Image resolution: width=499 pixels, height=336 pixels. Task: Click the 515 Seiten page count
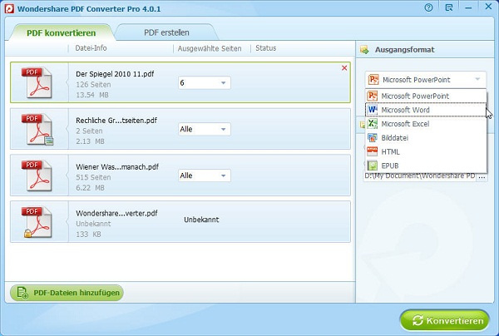93,177
